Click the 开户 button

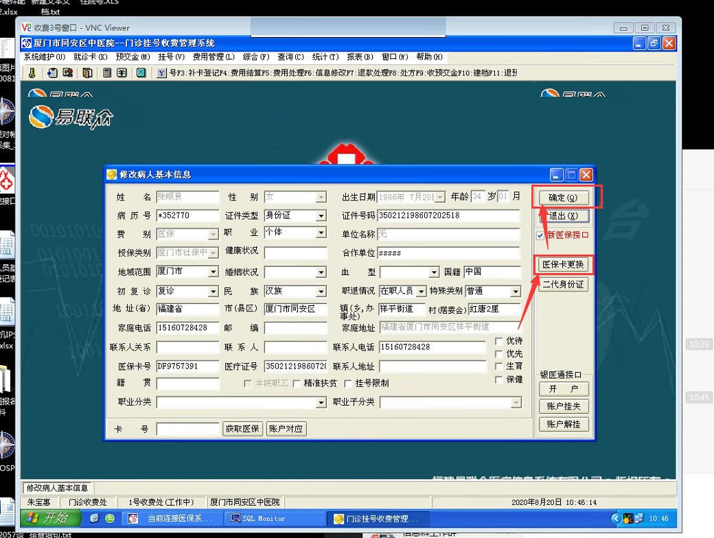pos(564,388)
